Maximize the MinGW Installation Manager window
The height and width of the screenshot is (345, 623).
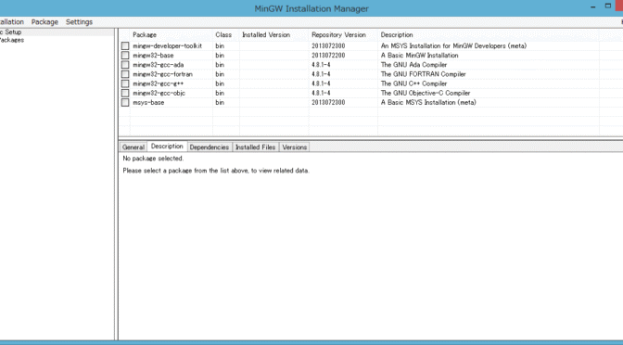click(608, 6)
